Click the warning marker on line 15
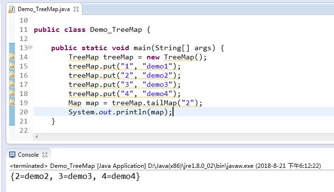The height and width of the screenshot is (192, 334). coord(12,66)
